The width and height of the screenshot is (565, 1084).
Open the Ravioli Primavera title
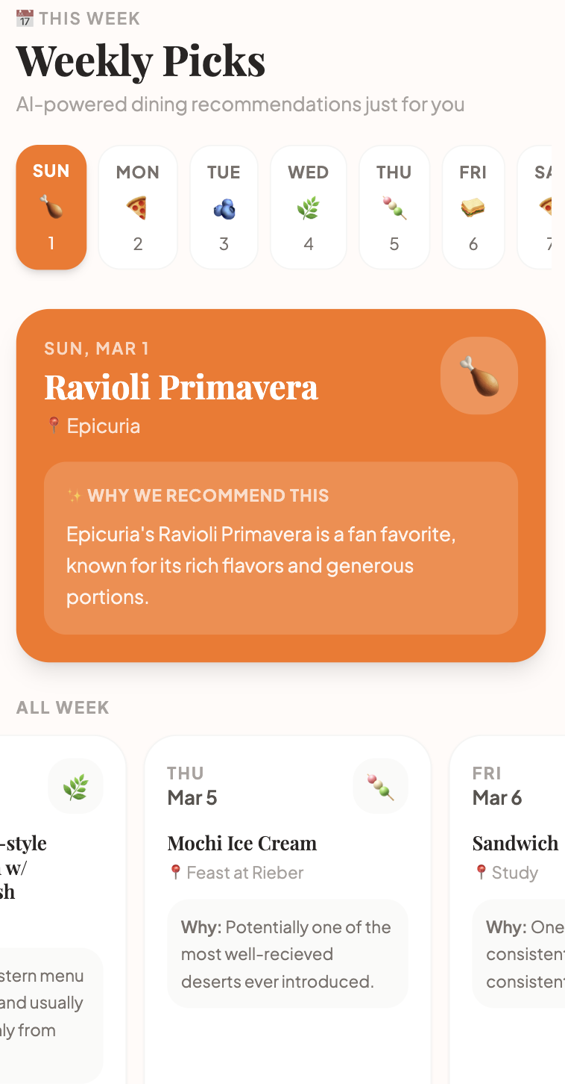pyautogui.click(x=181, y=387)
